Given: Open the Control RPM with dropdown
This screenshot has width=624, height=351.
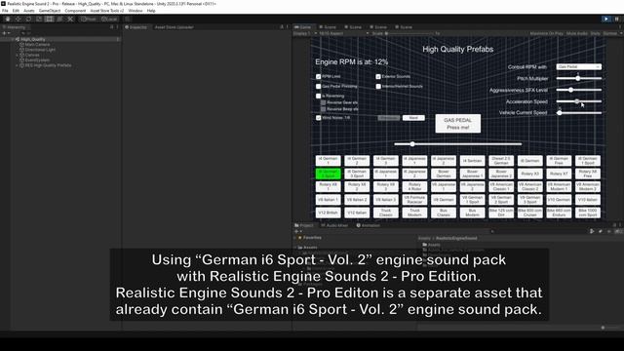Looking at the screenshot, I should [x=578, y=67].
